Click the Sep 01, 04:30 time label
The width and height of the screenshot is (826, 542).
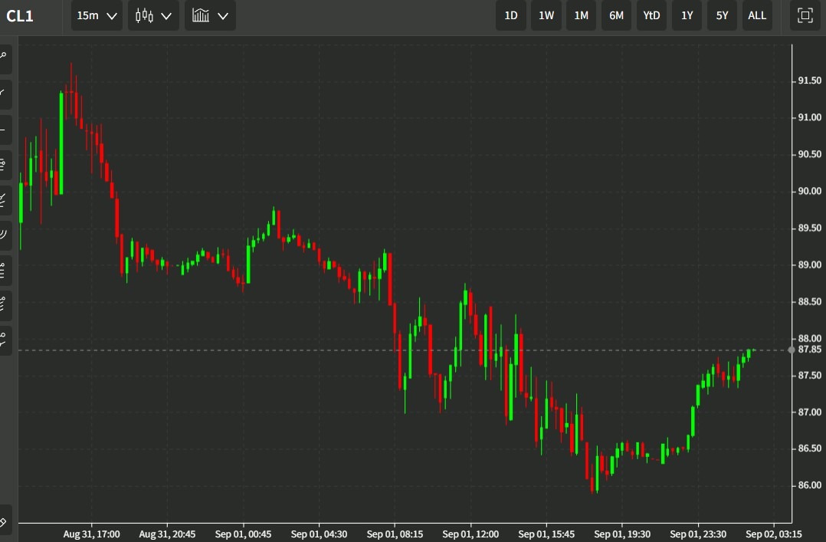point(319,534)
